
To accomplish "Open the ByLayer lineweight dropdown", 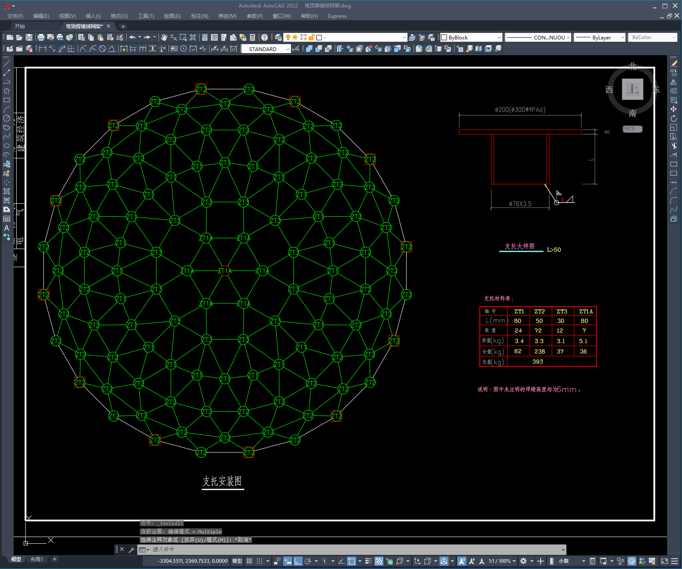I will point(622,37).
